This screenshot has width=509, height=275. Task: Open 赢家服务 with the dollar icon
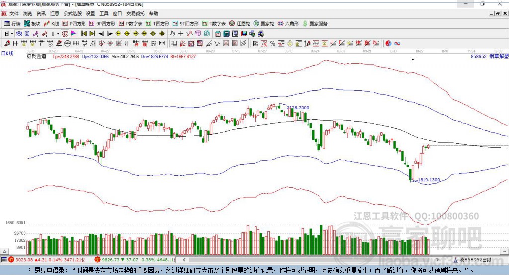pos(315,24)
